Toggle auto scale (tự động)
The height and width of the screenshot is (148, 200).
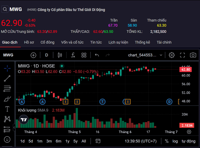(188, 141)
